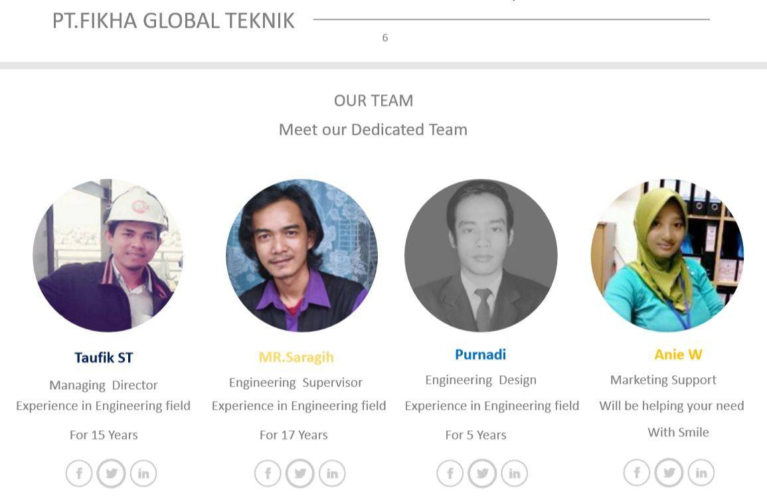This screenshot has height=504, width=767.
Task: Open the Facebook icon under Purnadi
Action: (x=450, y=473)
